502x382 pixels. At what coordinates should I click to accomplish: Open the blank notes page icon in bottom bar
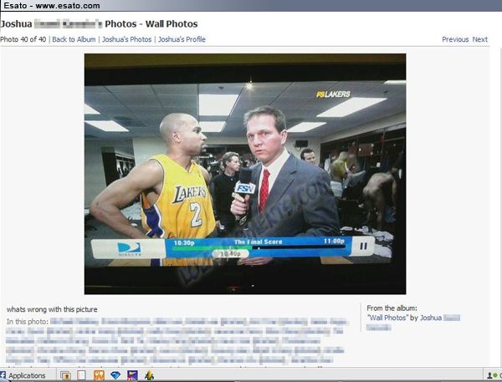(82, 375)
